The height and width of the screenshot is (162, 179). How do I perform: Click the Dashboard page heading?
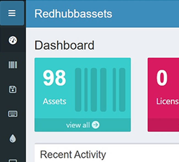tap(64, 45)
